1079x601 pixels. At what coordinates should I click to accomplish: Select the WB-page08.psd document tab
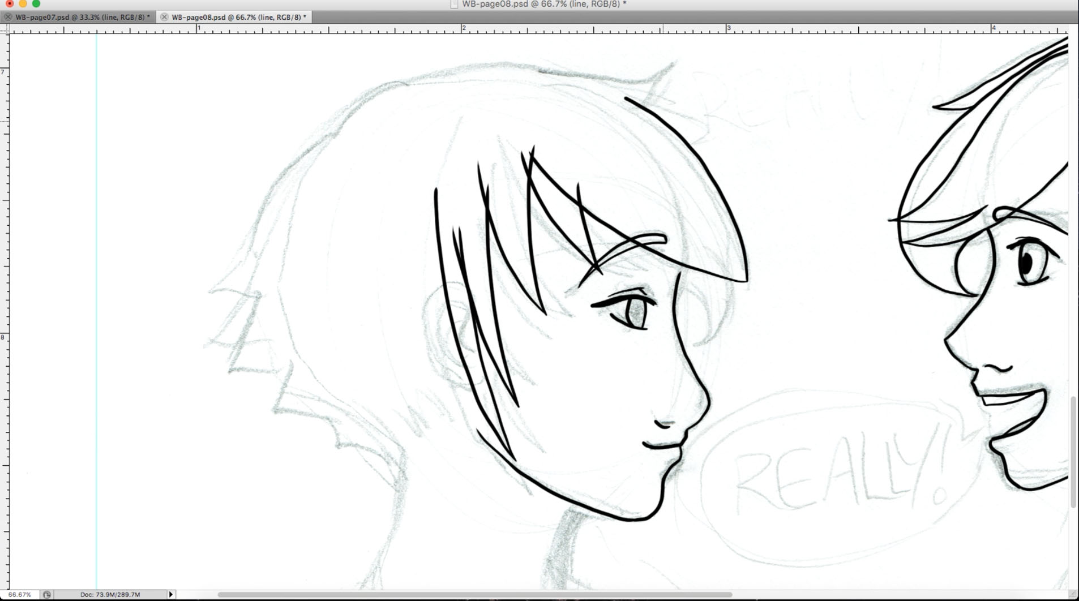pos(238,17)
